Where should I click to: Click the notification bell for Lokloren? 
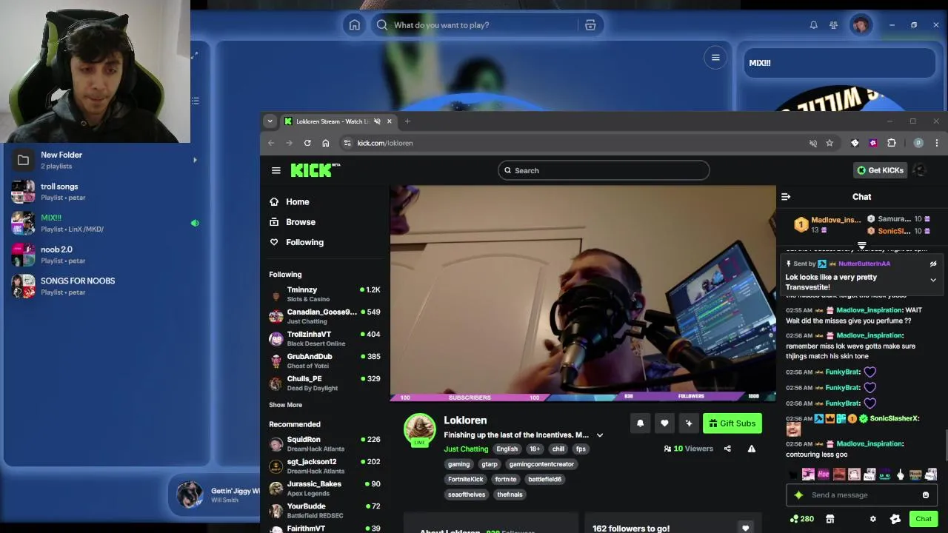[641, 423]
